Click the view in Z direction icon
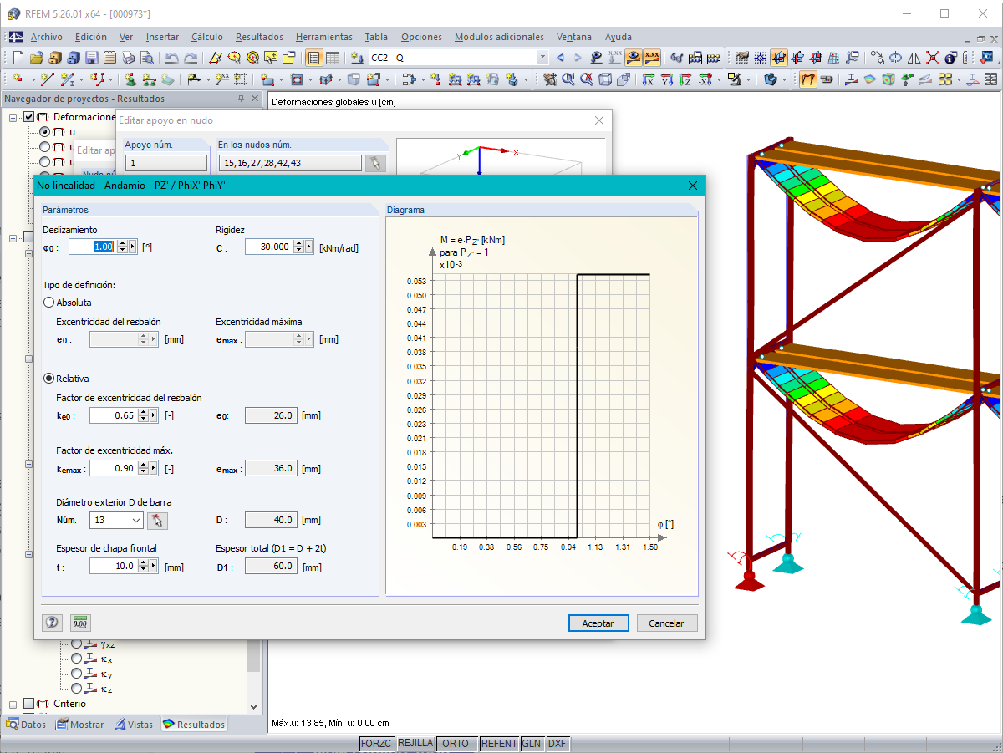 click(685, 79)
